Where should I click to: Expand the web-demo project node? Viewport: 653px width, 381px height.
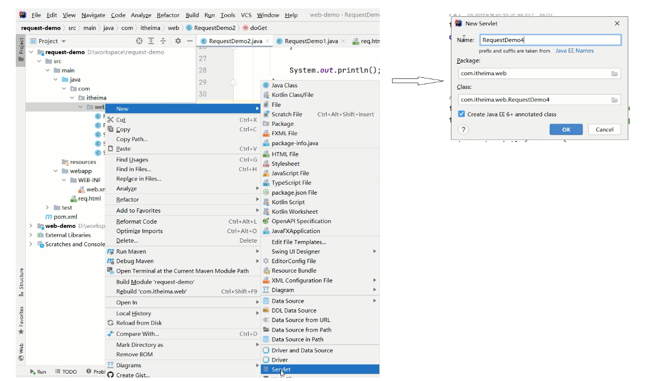tap(32, 226)
